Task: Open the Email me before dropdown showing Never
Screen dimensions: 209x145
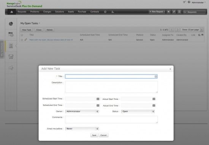Action: coord(82,129)
